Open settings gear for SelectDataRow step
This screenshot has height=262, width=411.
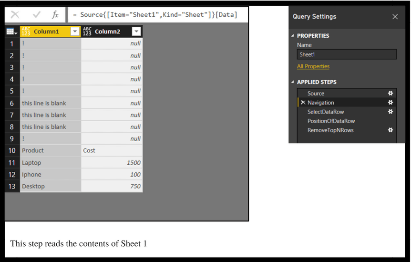click(390, 112)
